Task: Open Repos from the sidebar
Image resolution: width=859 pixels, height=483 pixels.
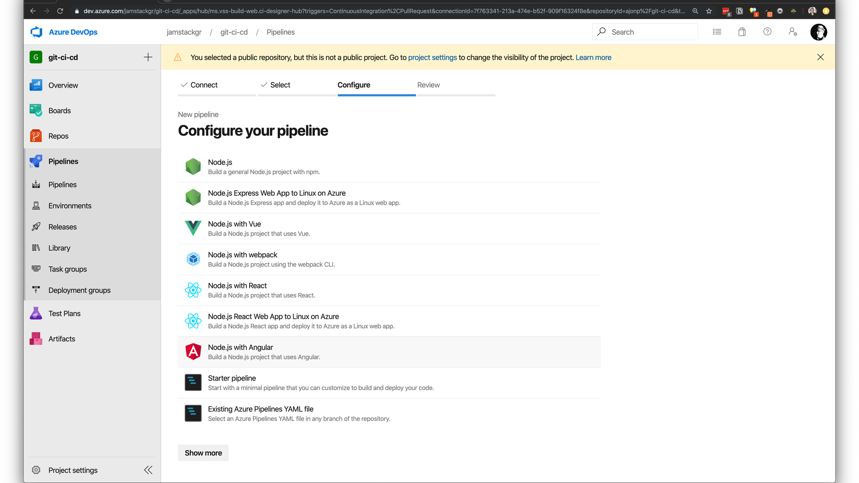Action: 58,136
